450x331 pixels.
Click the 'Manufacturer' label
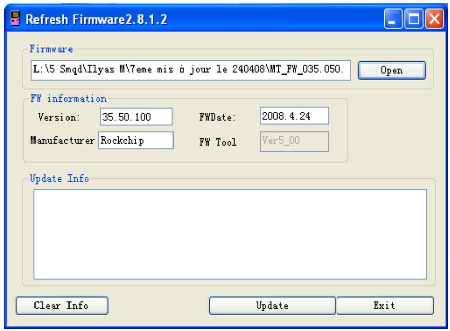click(62, 140)
